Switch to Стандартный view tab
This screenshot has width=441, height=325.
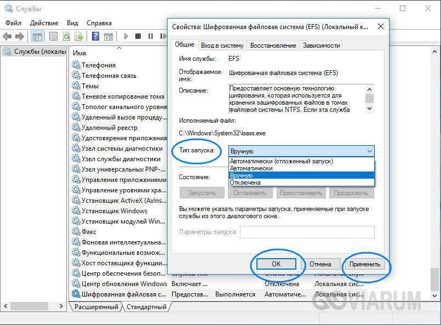[x=146, y=307]
